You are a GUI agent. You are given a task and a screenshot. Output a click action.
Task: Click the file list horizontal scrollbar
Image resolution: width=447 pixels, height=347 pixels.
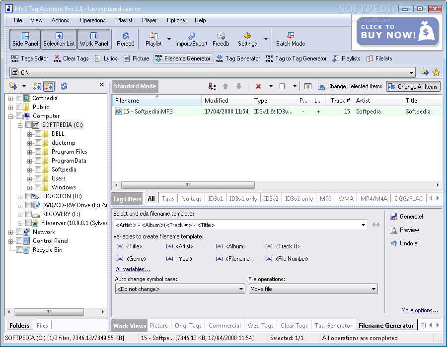point(188,185)
